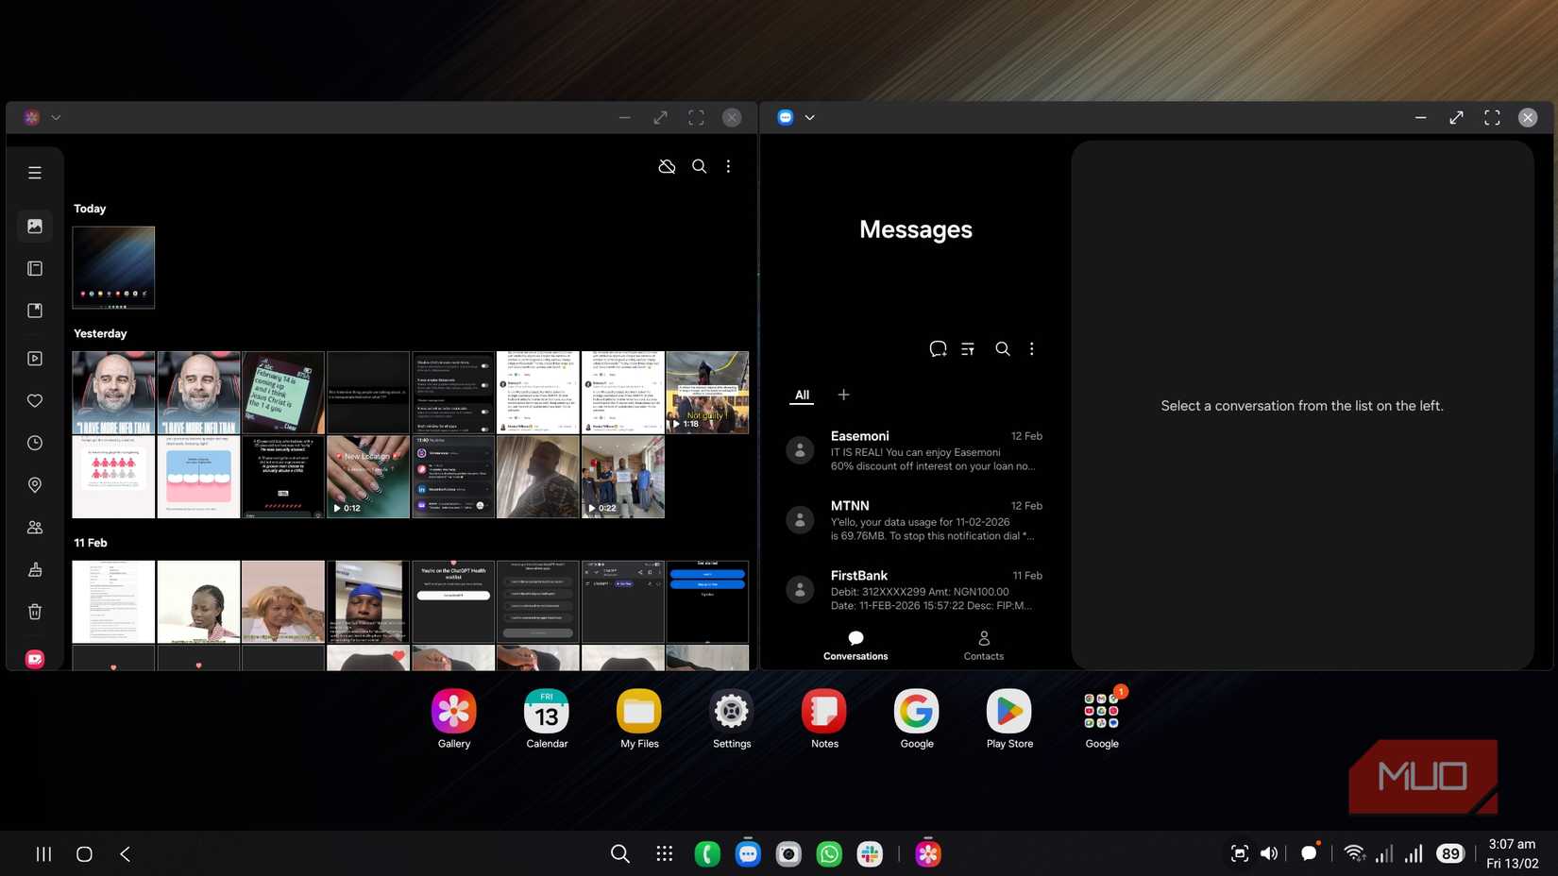Screen dimensions: 1558x876
Task: Open Slack in taskbar
Action: (870, 854)
